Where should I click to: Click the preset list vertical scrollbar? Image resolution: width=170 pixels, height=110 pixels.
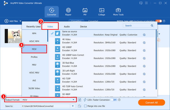156,59
